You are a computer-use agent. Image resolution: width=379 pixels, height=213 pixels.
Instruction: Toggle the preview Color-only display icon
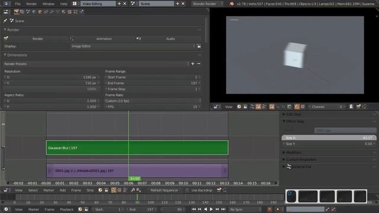click(303, 106)
